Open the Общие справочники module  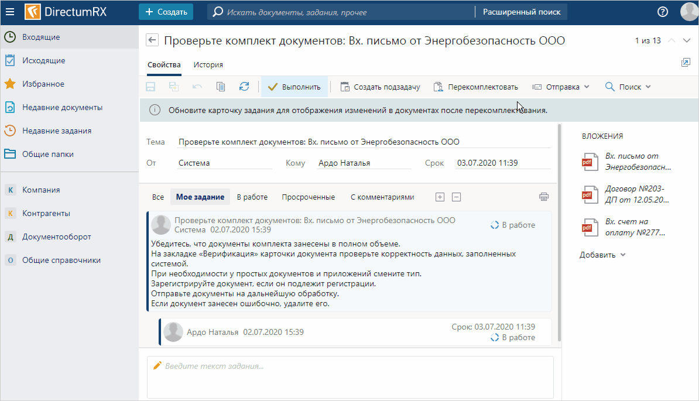coord(70,260)
